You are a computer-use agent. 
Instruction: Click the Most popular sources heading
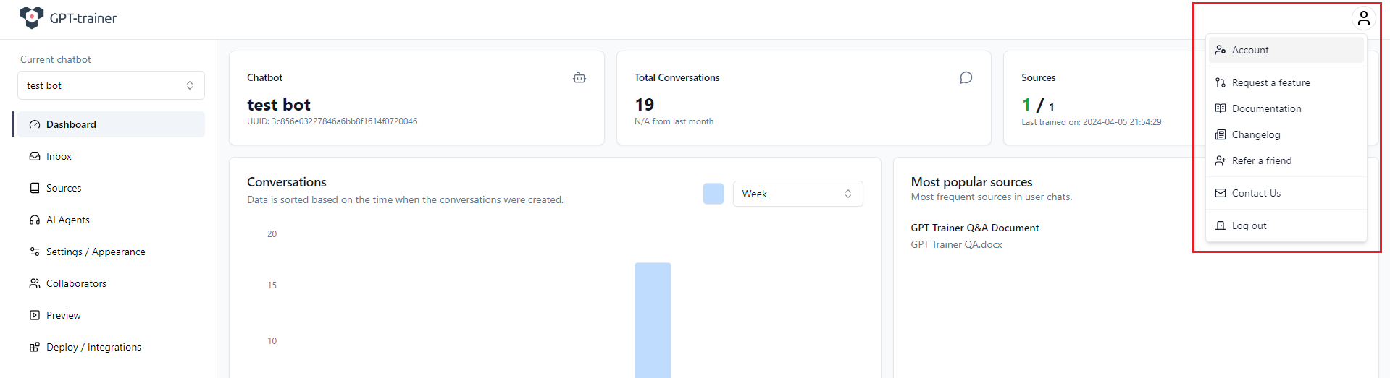pos(971,182)
